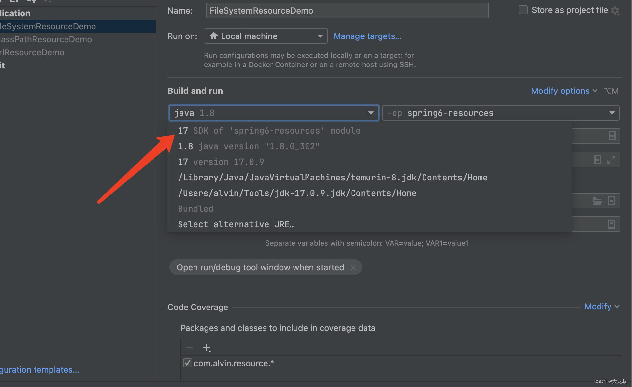Remove 'Open run/debug tool window' chip with X
This screenshot has height=387, width=632.
[x=353, y=268]
